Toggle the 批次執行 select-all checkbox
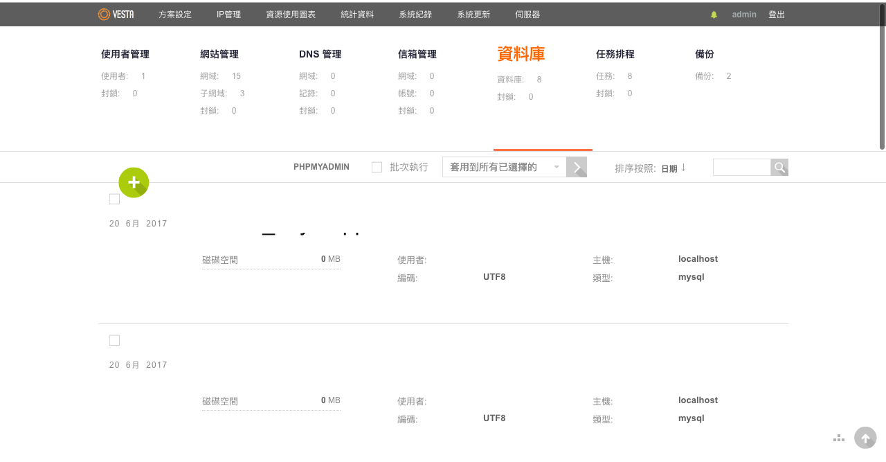886x462 pixels. tap(377, 167)
